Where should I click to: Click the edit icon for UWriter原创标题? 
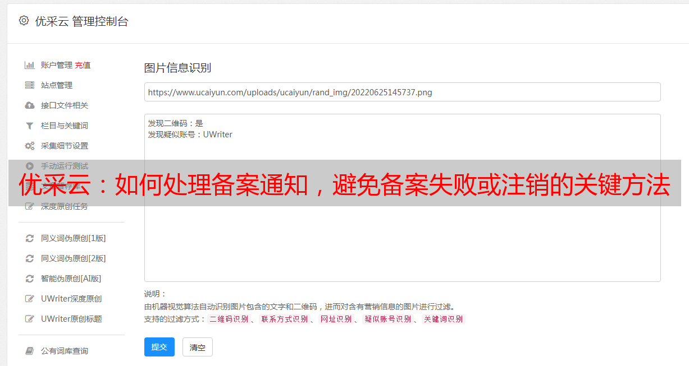tap(30, 319)
